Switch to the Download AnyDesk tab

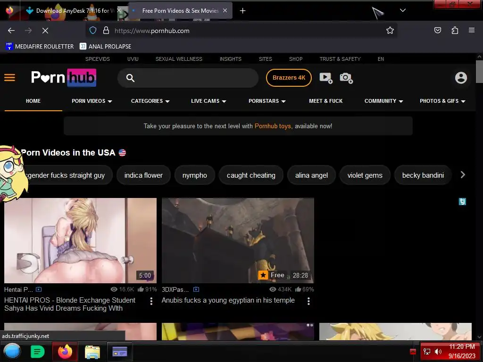[72, 11]
